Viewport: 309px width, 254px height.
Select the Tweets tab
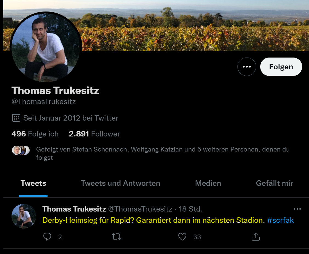click(33, 183)
